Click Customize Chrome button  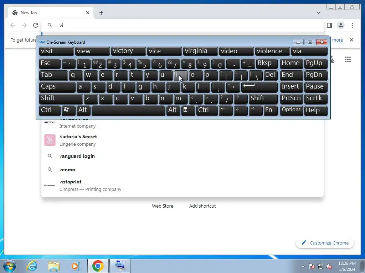tap(325, 243)
